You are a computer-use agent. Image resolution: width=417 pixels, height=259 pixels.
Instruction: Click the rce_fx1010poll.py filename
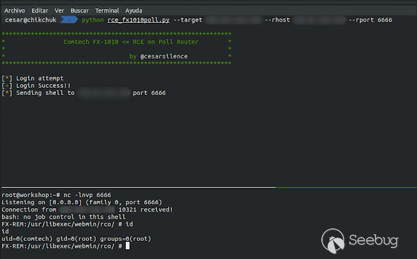(x=139, y=20)
